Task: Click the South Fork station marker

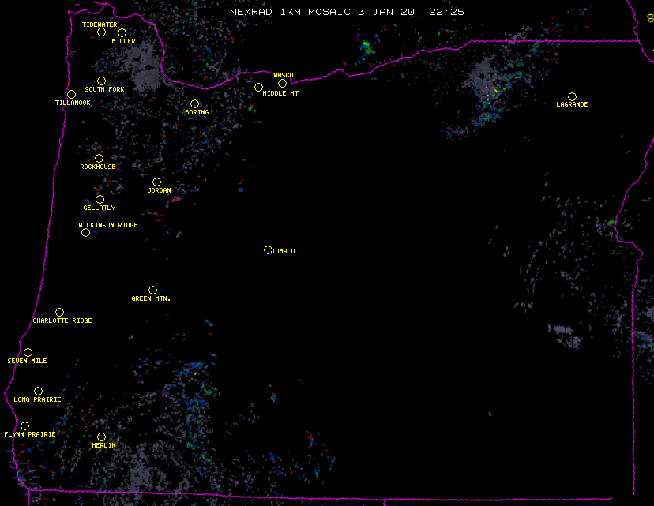Action: [x=101, y=81]
